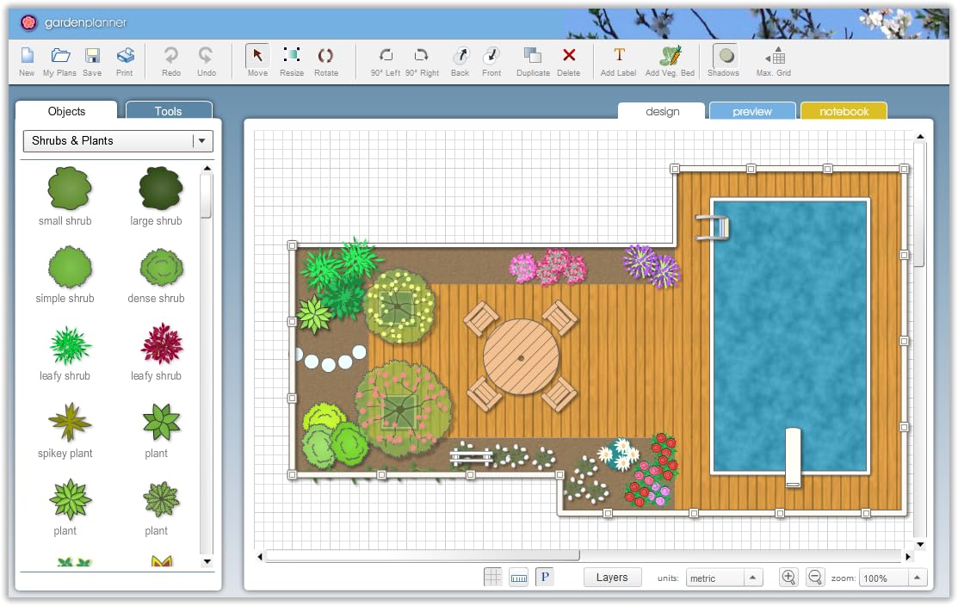Image resolution: width=958 pixels, height=606 pixels.
Task: Open the Tools tab
Action: point(169,111)
